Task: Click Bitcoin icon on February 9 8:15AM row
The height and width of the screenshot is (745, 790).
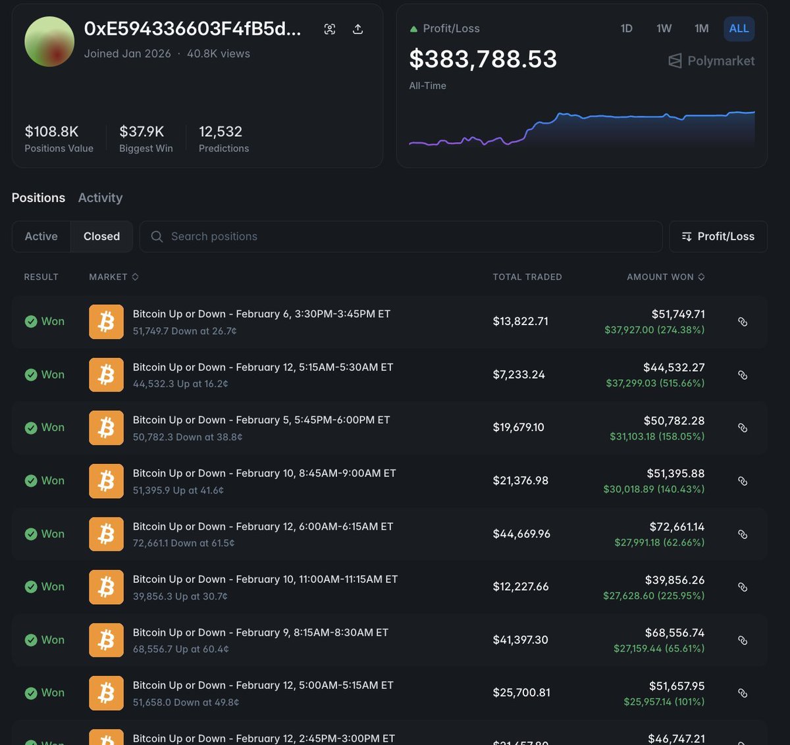Action: click(x=106, y=640)
